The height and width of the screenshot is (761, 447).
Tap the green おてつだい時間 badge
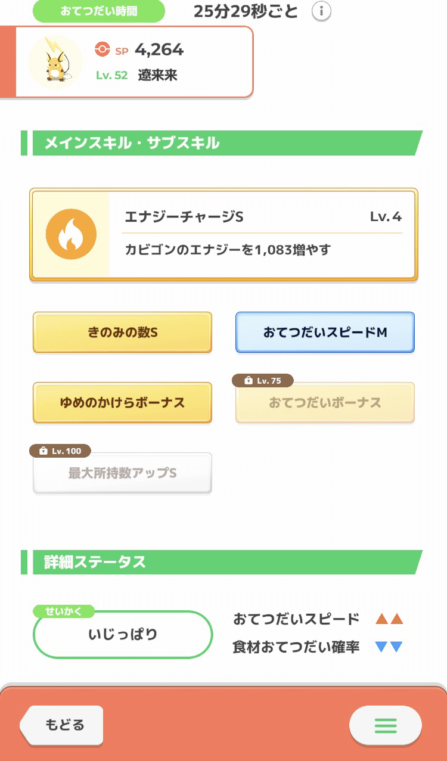(x=99, y=11)
